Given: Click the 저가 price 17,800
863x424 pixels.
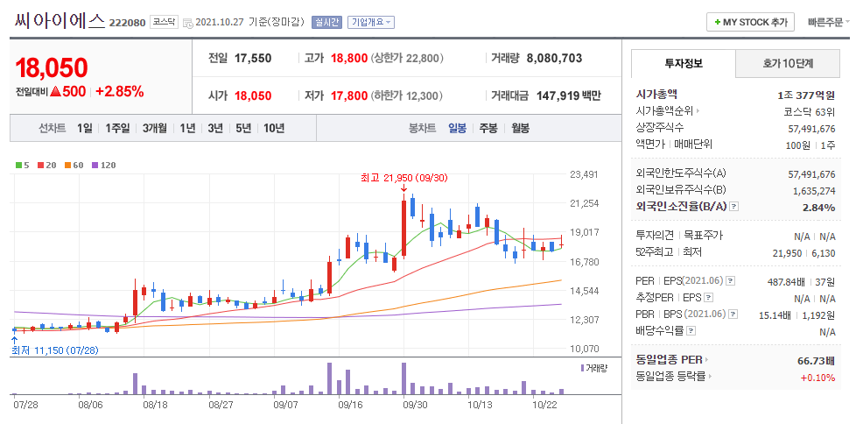Looking at the screenshot, I should coord(349,95).
